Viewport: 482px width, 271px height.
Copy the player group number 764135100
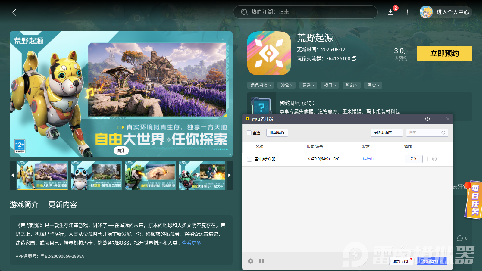click(354, 58)
